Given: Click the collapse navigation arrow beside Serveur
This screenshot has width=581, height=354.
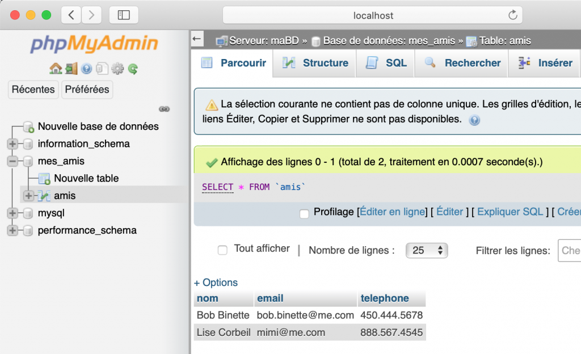Looking at the screenshot, I should pos(197,39).
